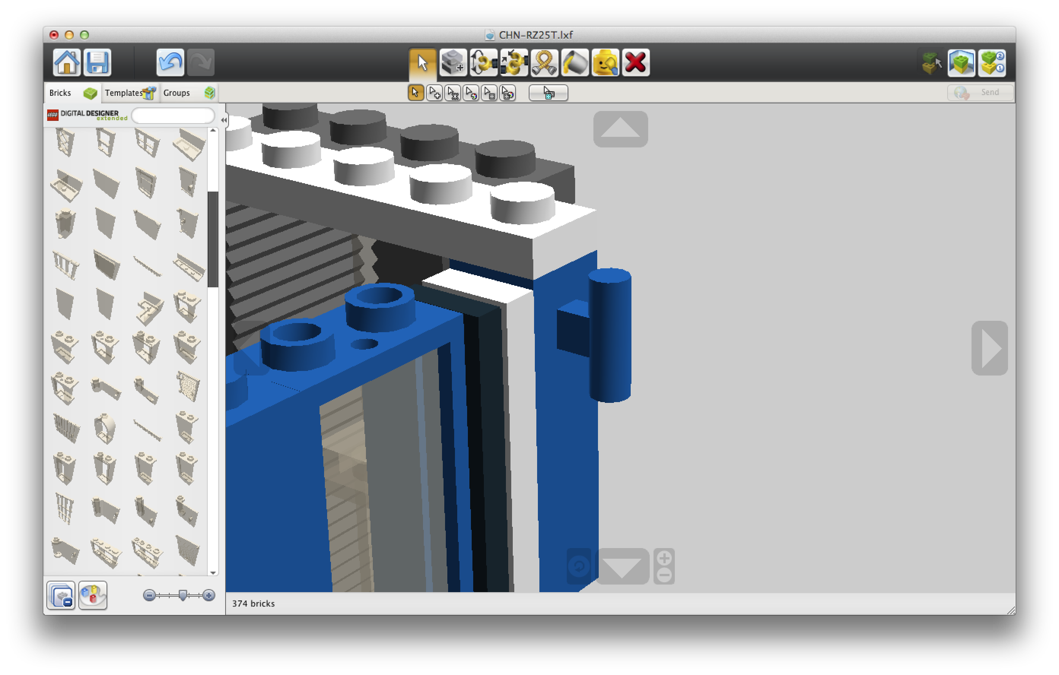This screenshot has width=1059, height=675.
Task: Click the Send button
Action: click(980, 92)
